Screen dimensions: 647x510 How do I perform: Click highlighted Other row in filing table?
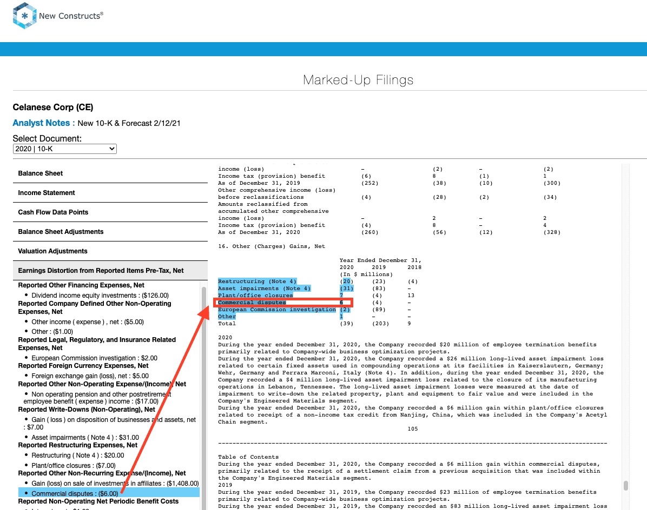227,317
